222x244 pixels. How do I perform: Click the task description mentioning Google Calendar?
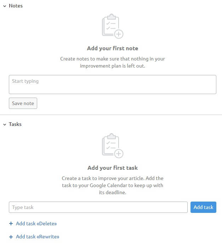pos(113,185)
